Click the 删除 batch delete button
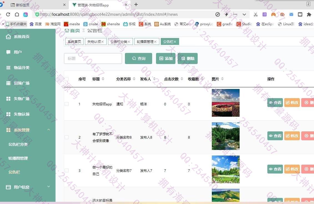The height and width of the screenshot is (204, 314). tap(188, 58)
